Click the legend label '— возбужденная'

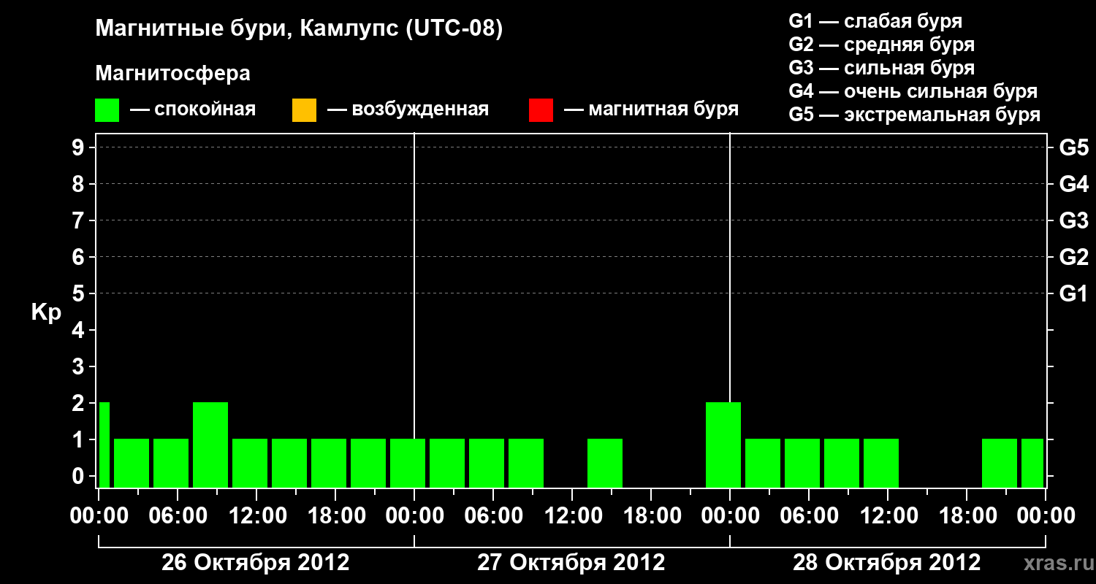408,110
